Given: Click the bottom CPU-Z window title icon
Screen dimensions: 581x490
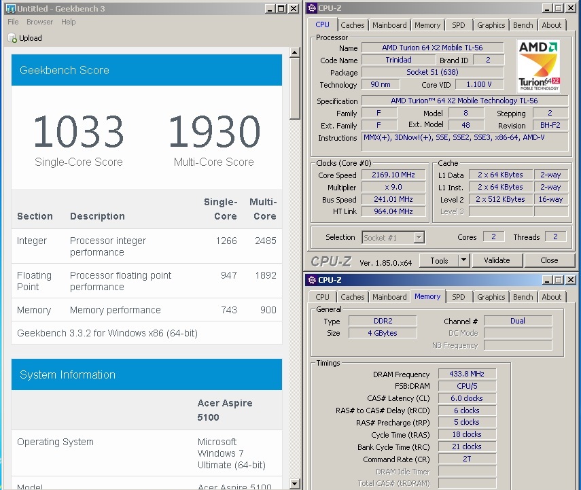Looking at the screenshot, I should 312,280.
